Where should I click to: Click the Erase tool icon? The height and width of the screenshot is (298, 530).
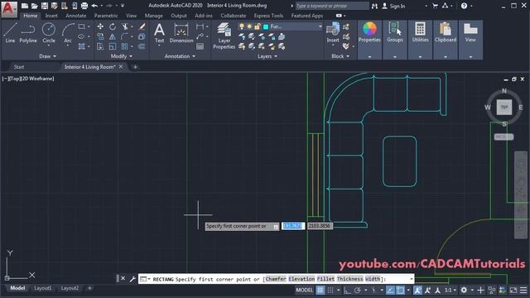[142, 26]
